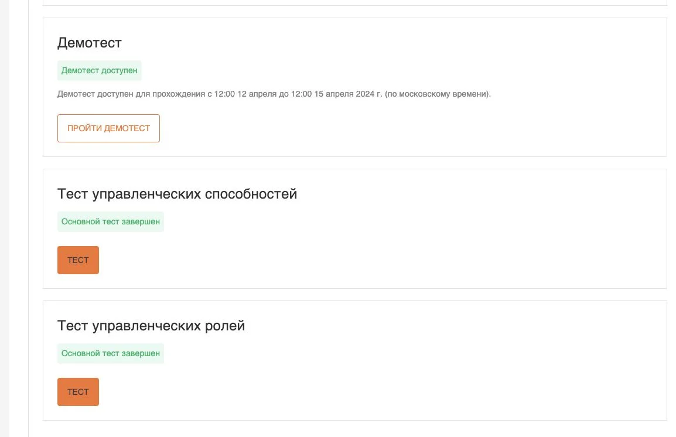The image size is (676, 437).
Task: Click the ПРОЙТИ ДЕМОТЕСТ button
Action: (108, 128)
